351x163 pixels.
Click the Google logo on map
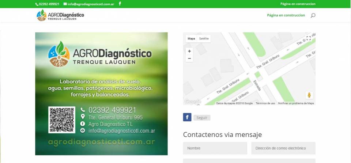tap(193, 102)
